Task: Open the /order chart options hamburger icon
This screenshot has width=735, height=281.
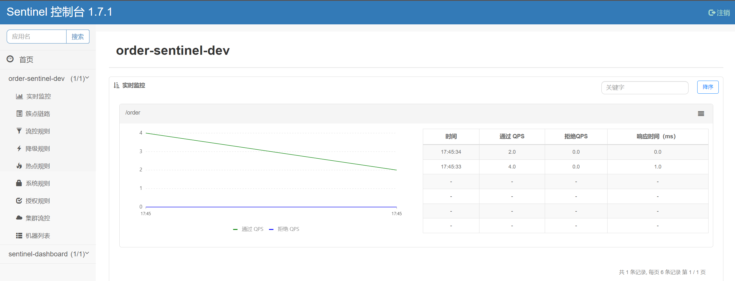Action: 701,113
